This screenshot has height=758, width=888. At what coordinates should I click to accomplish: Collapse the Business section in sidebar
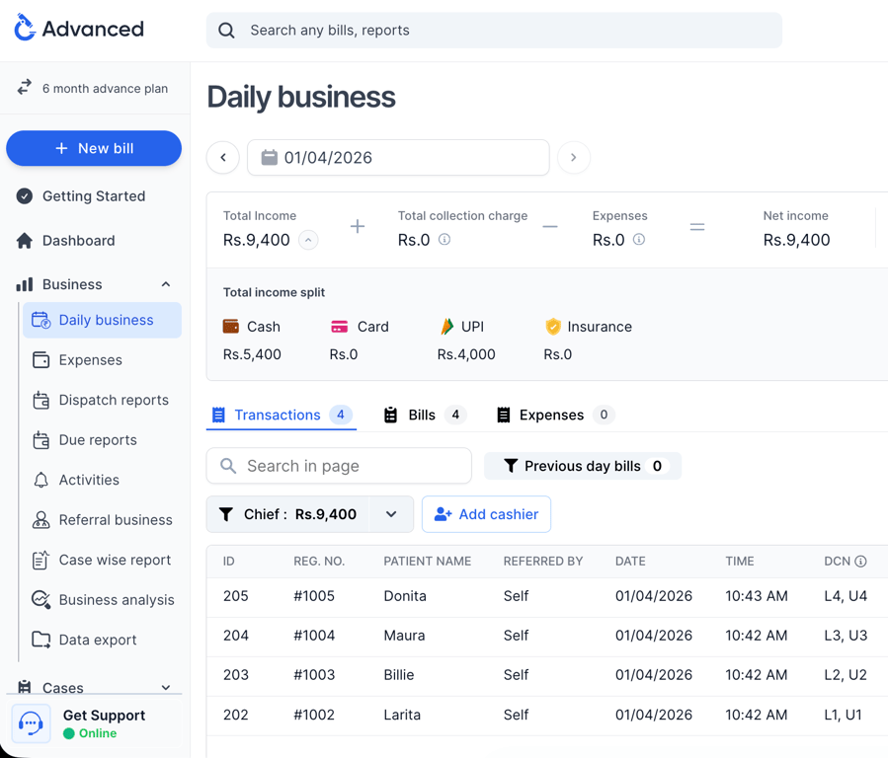[x=166, y=284]
